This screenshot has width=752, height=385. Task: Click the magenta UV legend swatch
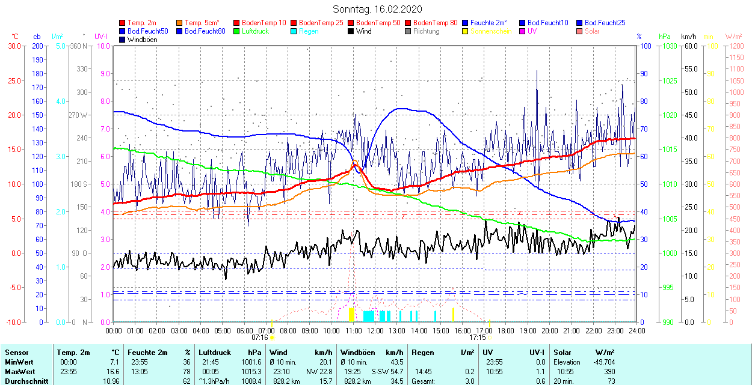click(x=523, y=31)
